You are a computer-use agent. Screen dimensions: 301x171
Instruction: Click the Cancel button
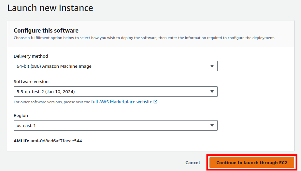[193, 163]
